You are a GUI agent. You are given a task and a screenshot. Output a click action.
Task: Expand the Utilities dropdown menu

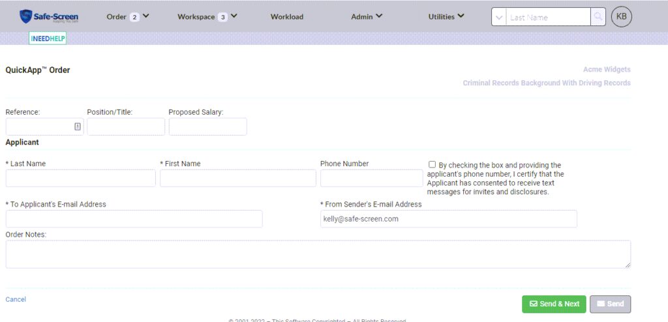coord(446,16)
